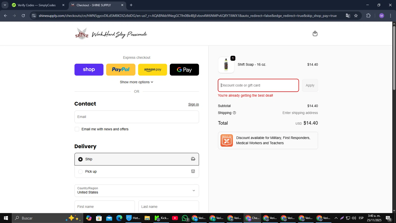Viewport: 396px width, 223px height.
Task: Launch Microsoft Store from the taskbar
Action: coord(99,218)
